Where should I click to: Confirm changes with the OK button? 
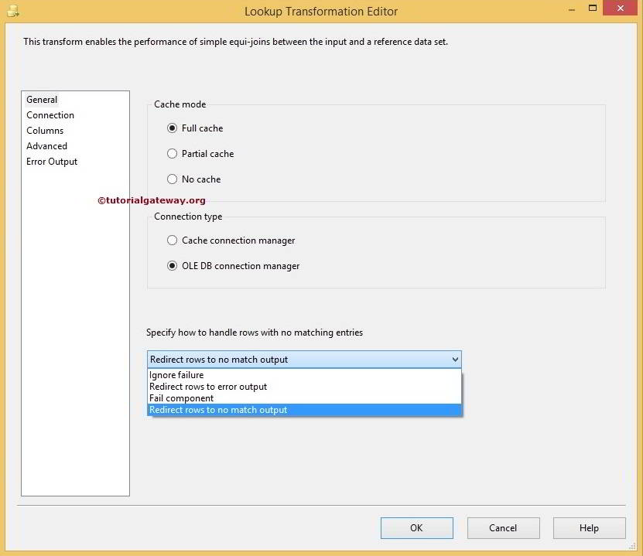point(416,527)
